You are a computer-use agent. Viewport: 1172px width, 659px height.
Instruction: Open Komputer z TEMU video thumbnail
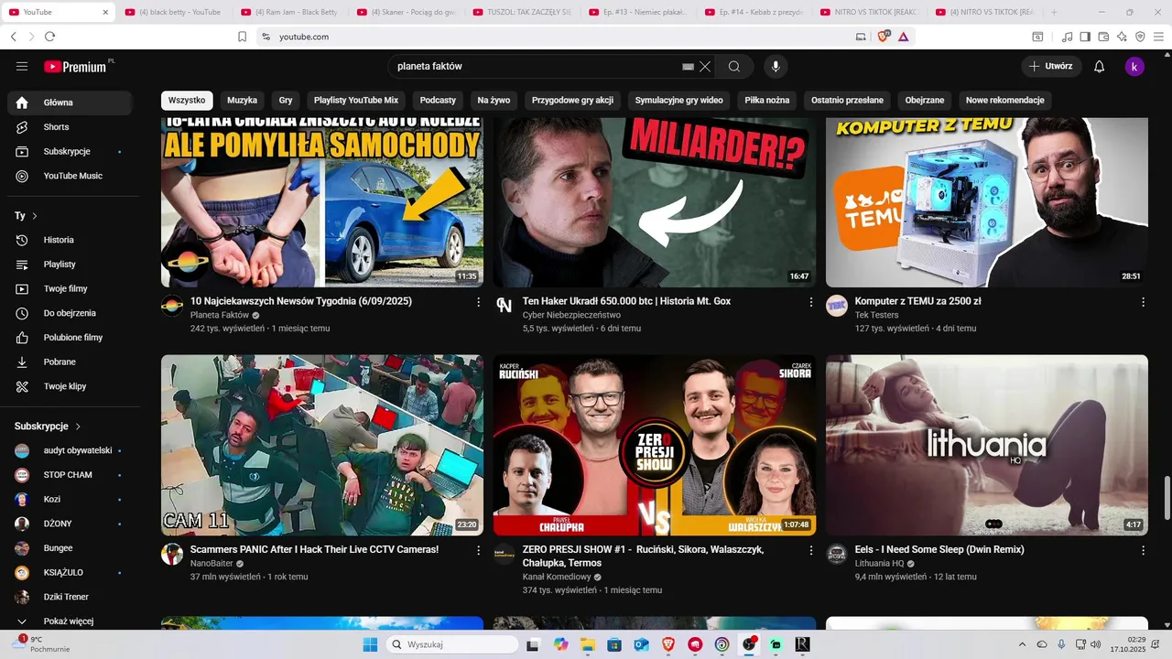point(987,202)
